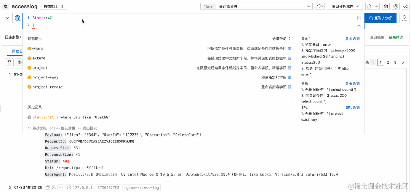The width and height of the screenshot is (411, 192).
Task: Click the star search save icon
Action: [386, 6]
